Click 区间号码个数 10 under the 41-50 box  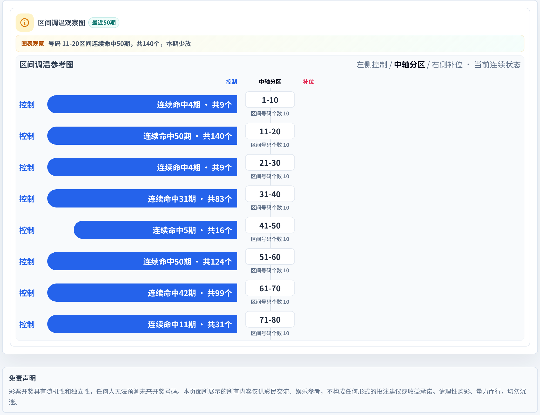270,239
